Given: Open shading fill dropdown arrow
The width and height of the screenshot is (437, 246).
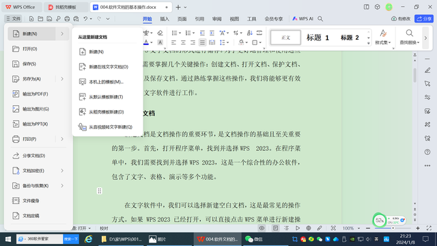Looking at the screenshot, I should (x=246, y=42).
